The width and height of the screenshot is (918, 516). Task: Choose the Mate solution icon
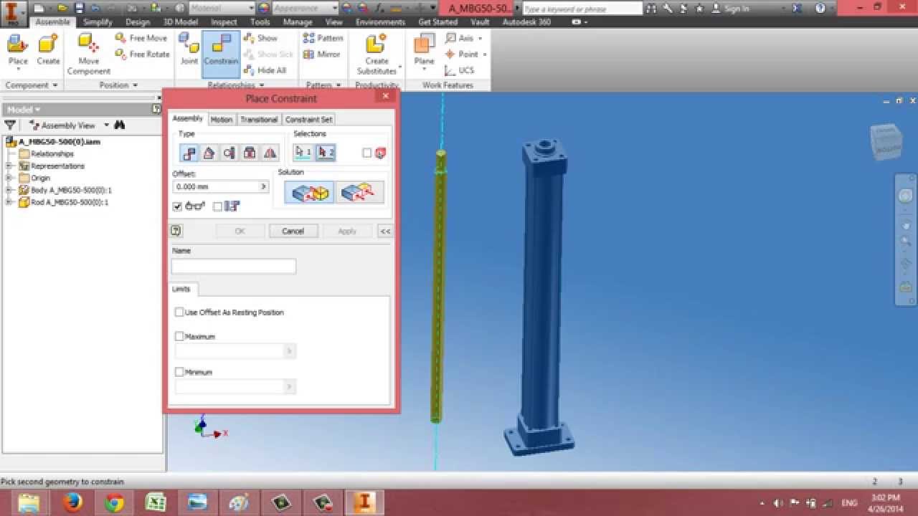[309, 192]
